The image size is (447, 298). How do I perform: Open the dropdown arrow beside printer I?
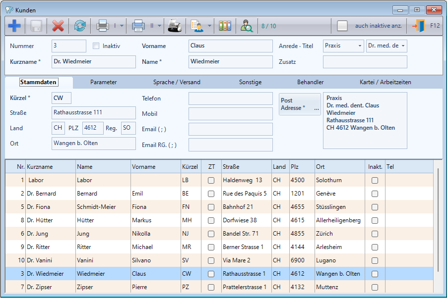point(123,26)
